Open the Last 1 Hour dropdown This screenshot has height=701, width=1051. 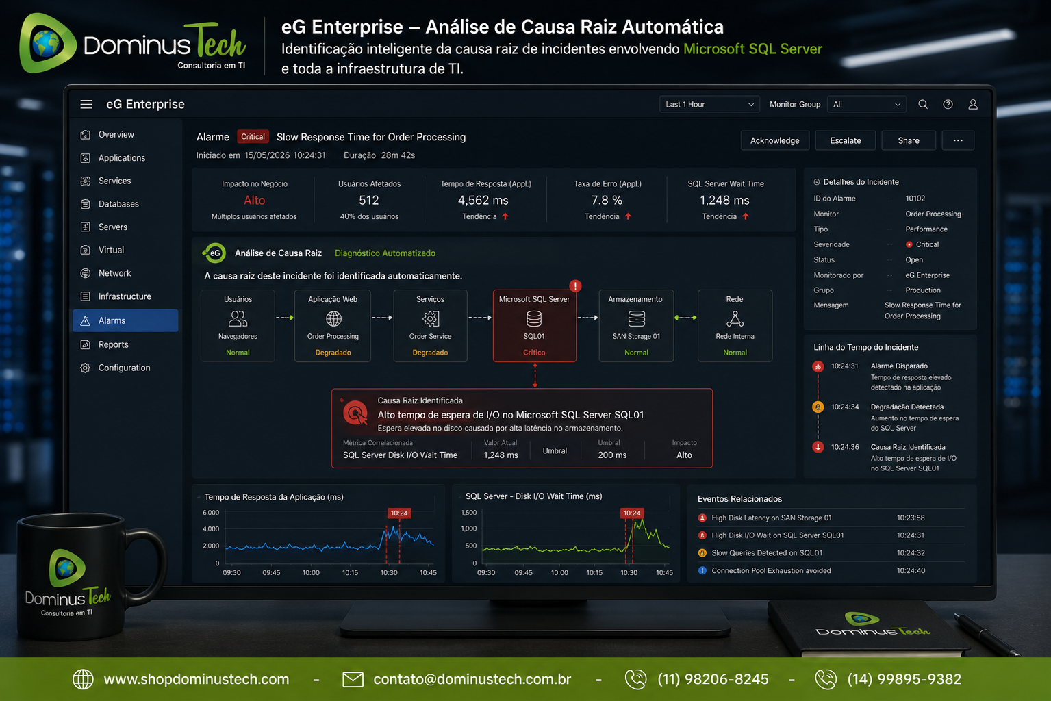coord(709,104)
